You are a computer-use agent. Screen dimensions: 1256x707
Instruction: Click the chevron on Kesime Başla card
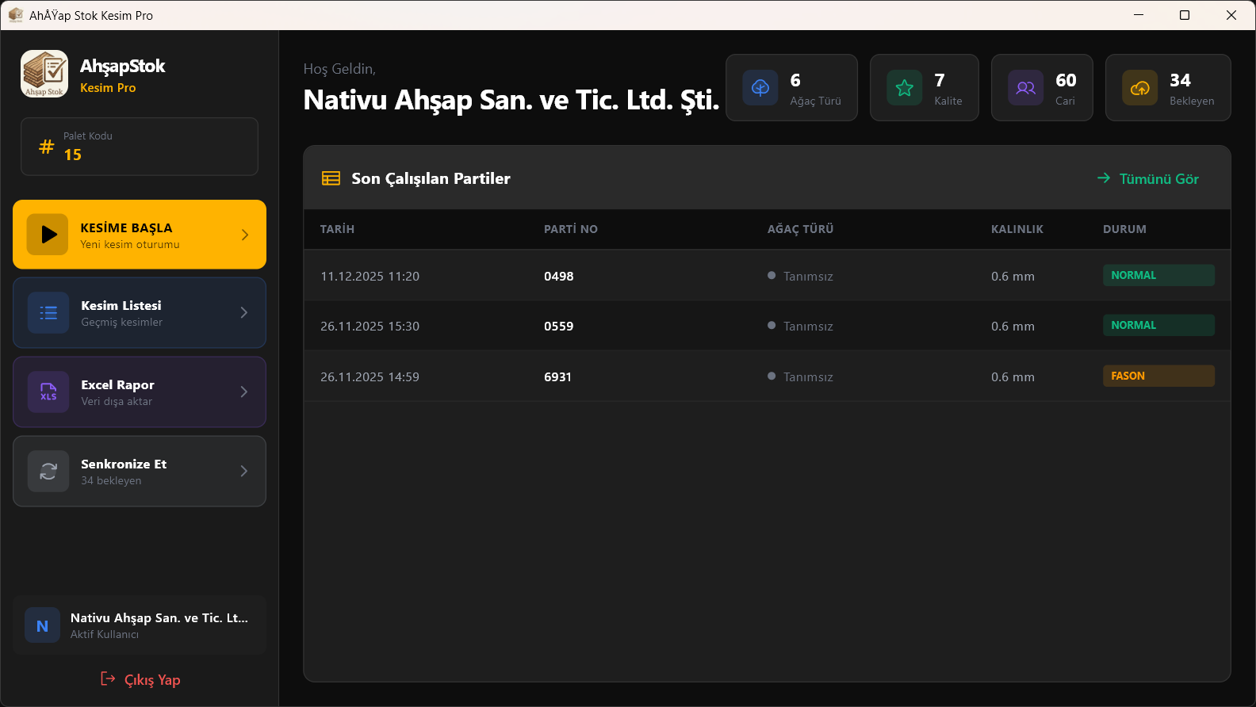click(x=245, y=235)
